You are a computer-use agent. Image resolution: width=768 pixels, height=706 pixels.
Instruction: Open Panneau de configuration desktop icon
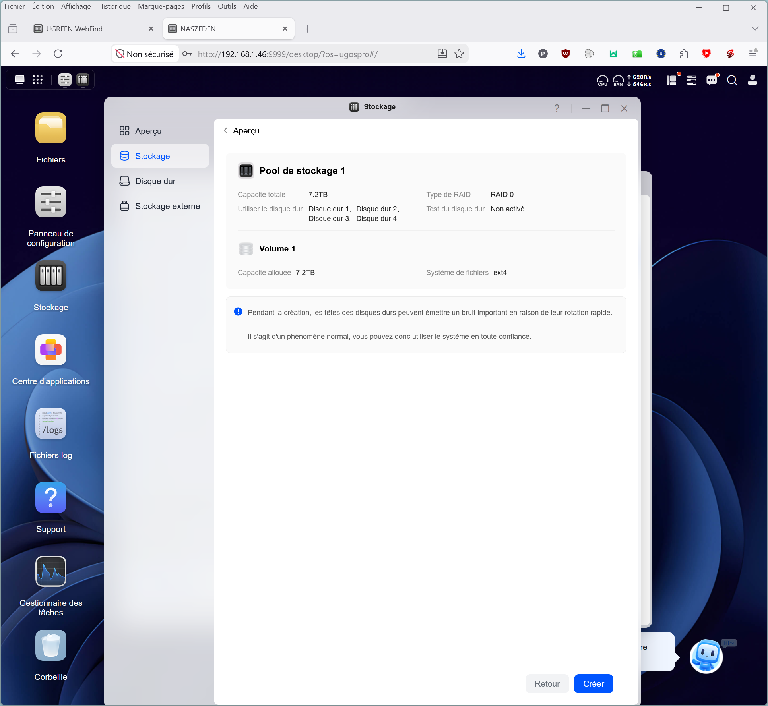point(50,202)
